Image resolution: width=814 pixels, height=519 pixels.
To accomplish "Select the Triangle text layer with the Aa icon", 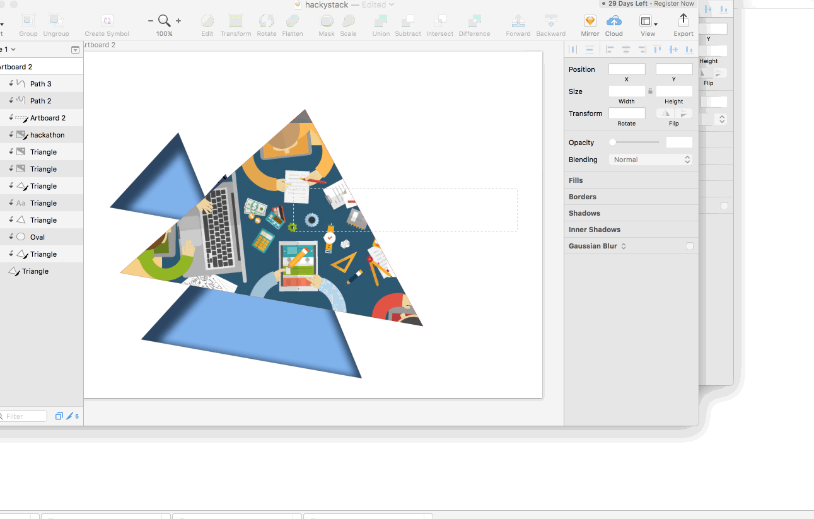I will (42, 203).
